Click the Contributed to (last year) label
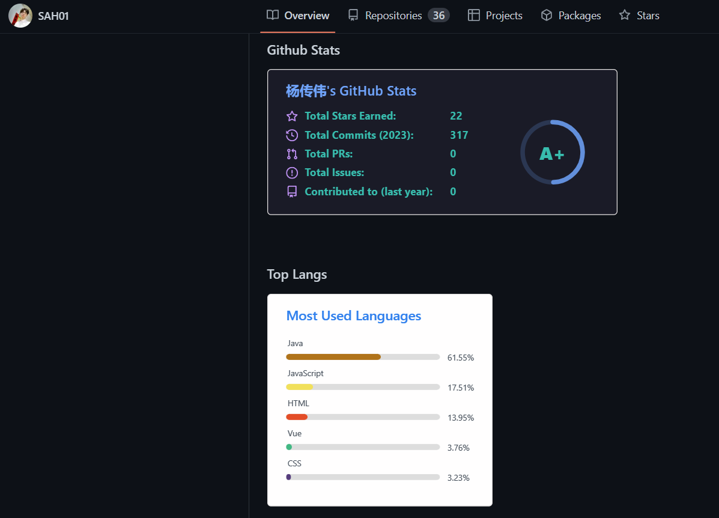The height and width of the screenshot is (518, 719). pos(369,192)
